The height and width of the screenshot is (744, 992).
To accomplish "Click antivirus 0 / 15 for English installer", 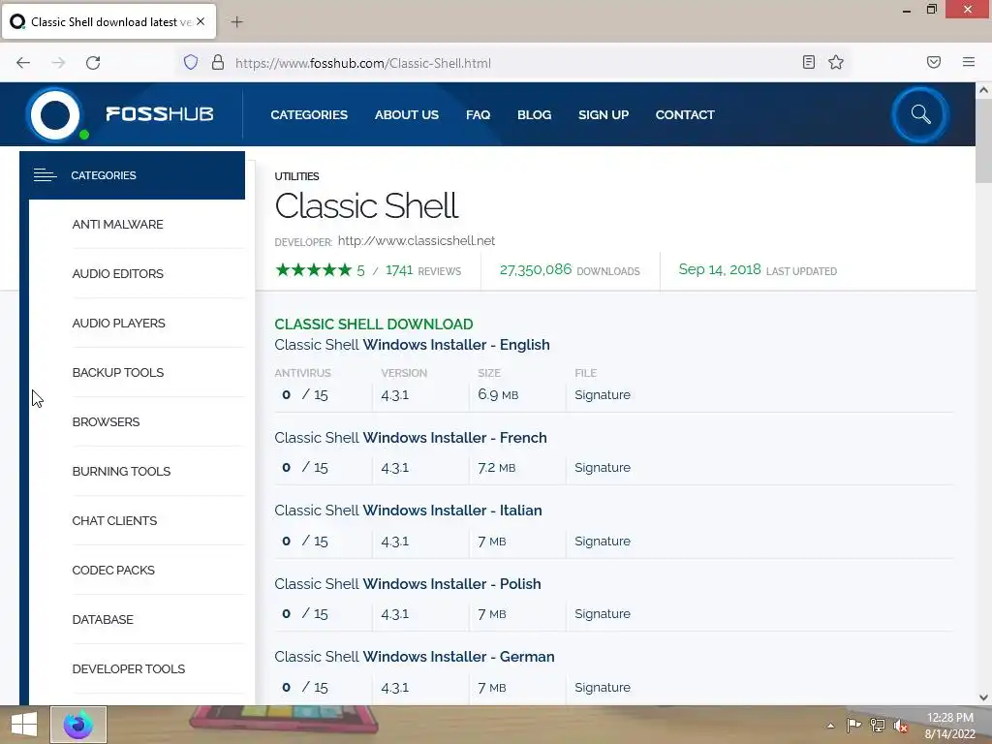I will [305, 395].
